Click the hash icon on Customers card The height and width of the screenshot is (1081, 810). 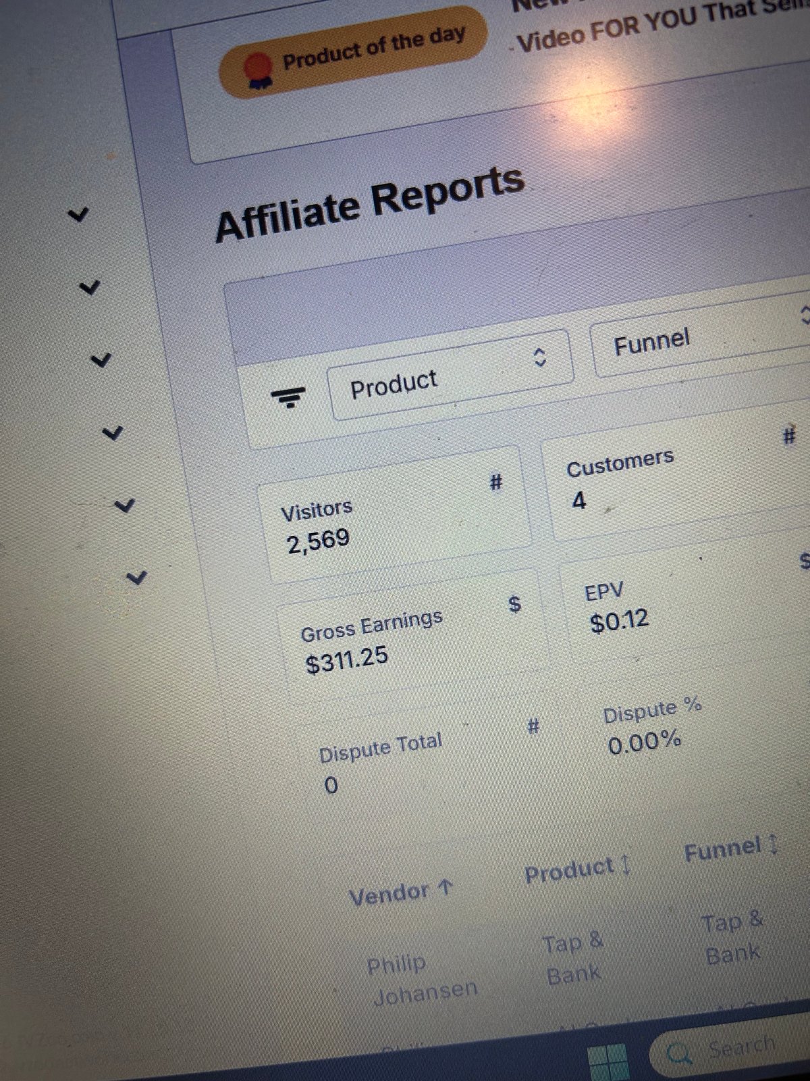(x=789, y=435)
